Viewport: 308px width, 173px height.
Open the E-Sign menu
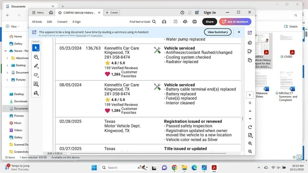[76, 22]
